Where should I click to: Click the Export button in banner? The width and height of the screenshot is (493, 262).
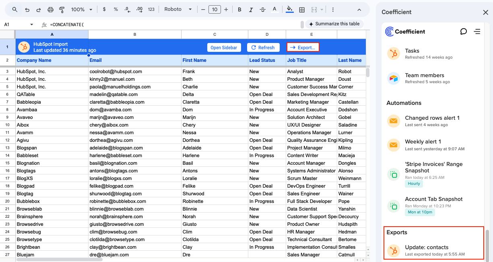click(x=303, y=47)
